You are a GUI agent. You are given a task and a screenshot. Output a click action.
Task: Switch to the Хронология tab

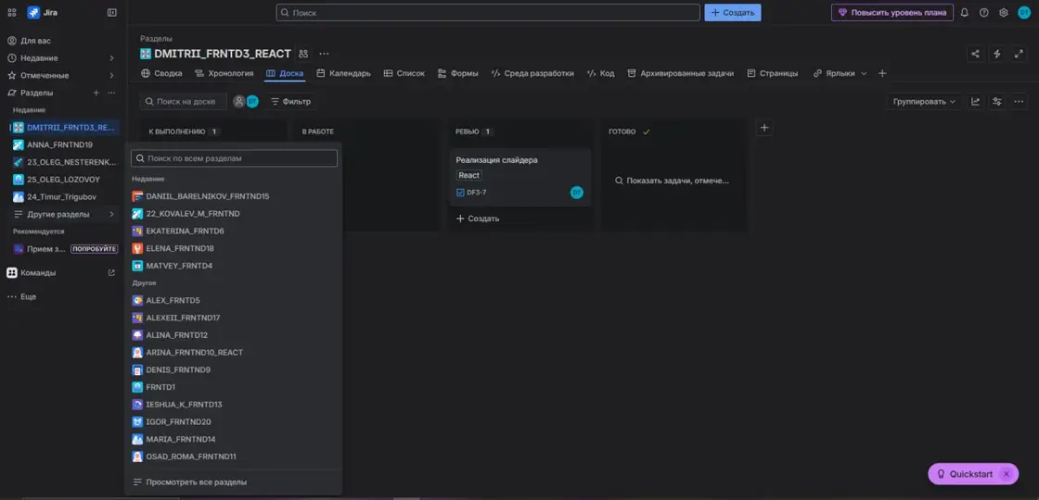224,73
